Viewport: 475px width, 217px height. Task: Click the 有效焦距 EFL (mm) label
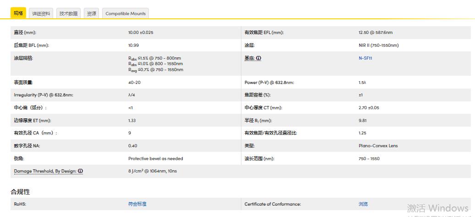264,33
